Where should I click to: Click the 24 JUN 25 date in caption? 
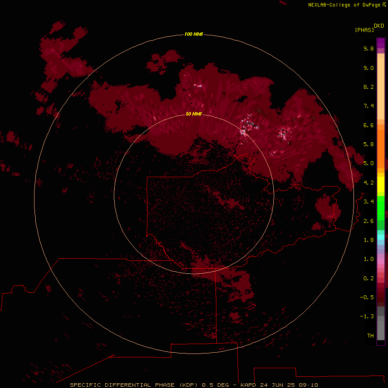click(278, 385)
